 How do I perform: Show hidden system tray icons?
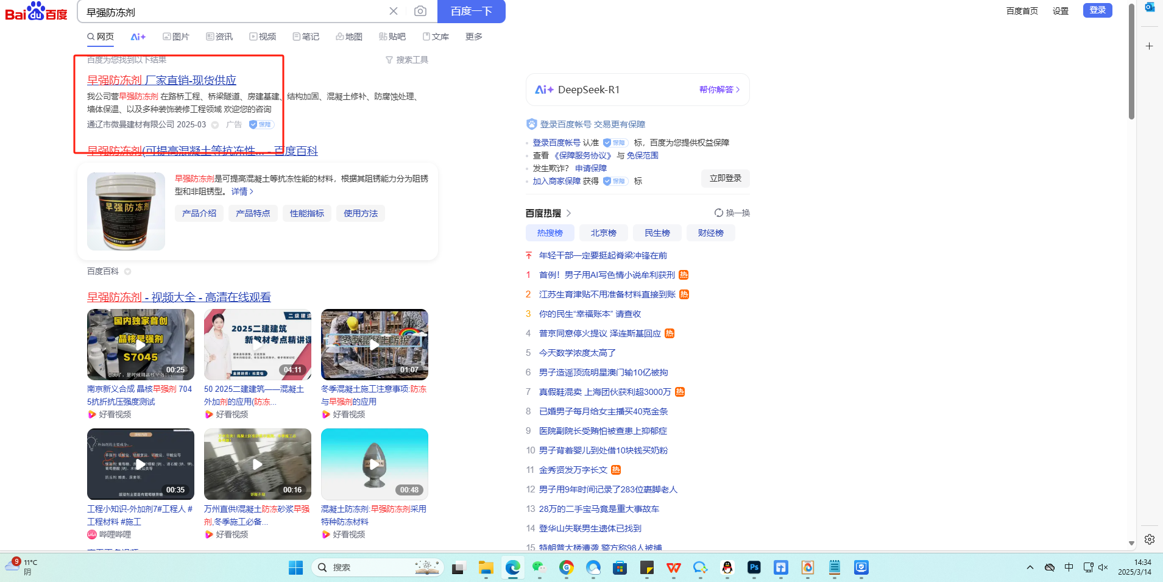click(x=1030, y=567)
